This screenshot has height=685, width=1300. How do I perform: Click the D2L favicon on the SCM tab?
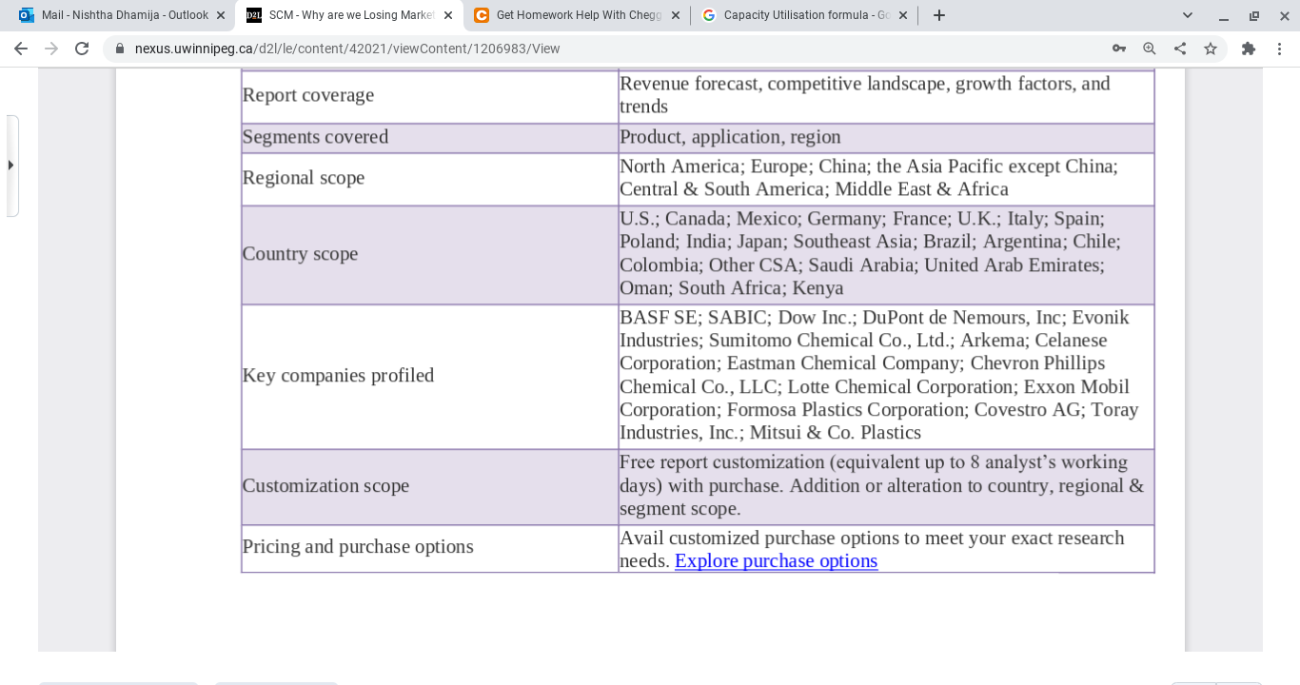click(x=254, y=15)
